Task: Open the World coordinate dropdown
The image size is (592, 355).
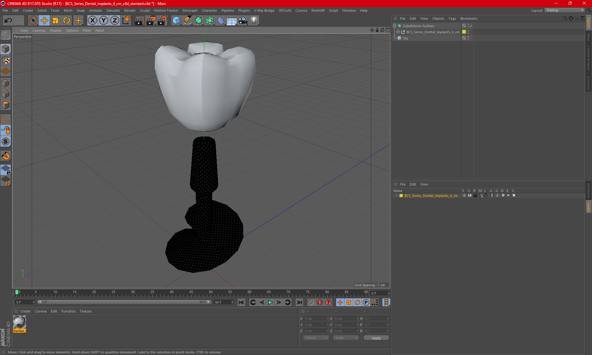Action: [x=316, y=338]
